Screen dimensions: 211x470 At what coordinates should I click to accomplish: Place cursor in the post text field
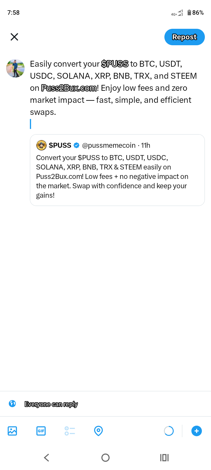[117, 94]
